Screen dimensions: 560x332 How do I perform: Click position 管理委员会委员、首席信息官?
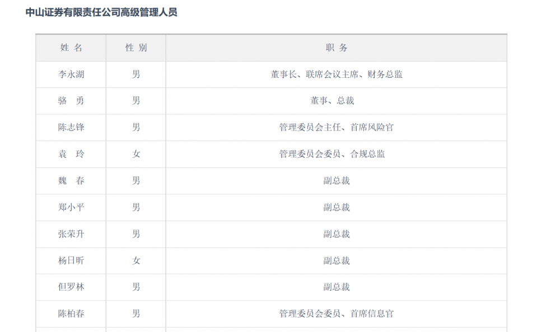click(x=337, y=314)
